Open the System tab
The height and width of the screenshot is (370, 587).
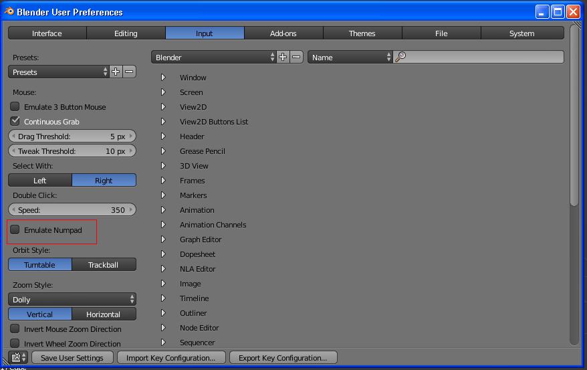[522, 33]
